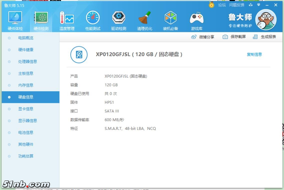
Task: Select 电脑概览 in the sidebar
Action: [x=30, y=38]
